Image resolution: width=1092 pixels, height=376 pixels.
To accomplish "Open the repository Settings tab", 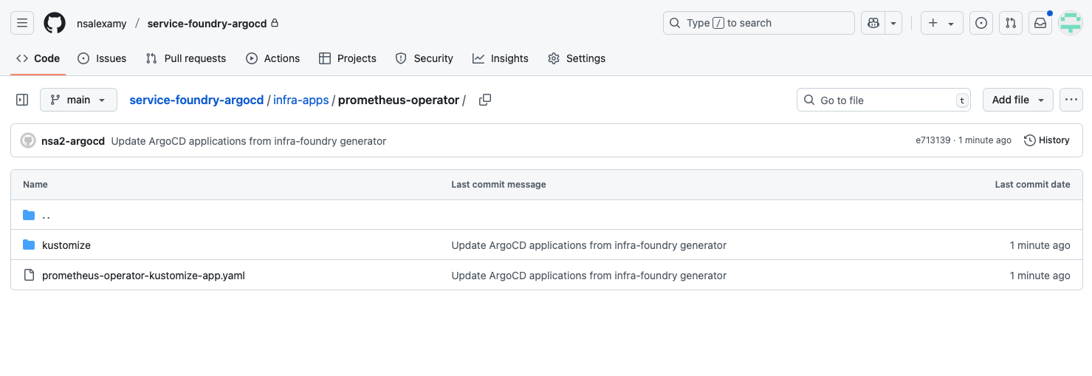I will click(577, 58).
